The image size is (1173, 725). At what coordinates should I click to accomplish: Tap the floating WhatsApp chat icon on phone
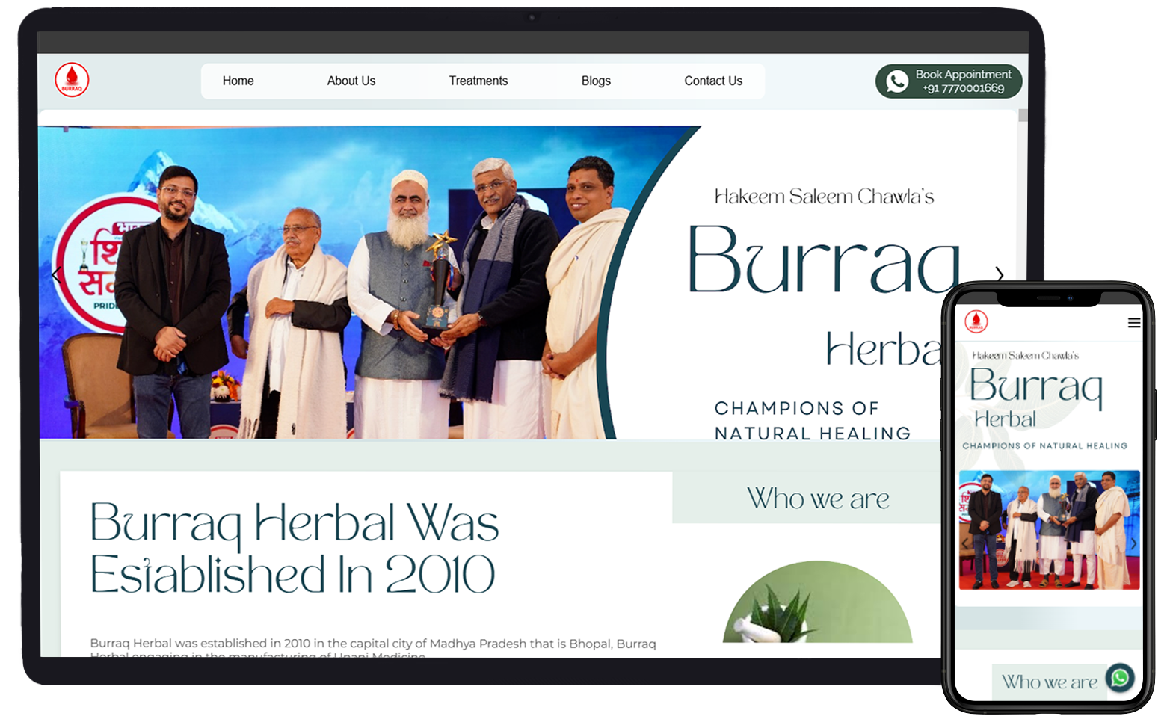tap(1119, 678)
